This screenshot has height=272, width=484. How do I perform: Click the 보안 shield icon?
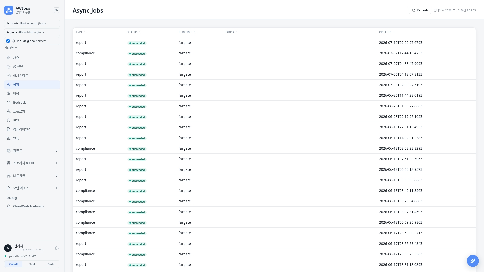coord(9,120)
